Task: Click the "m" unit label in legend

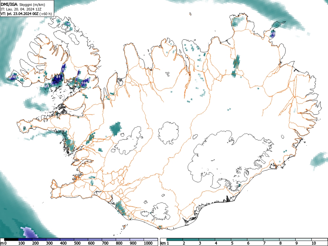Action: [x=2, y=243]
